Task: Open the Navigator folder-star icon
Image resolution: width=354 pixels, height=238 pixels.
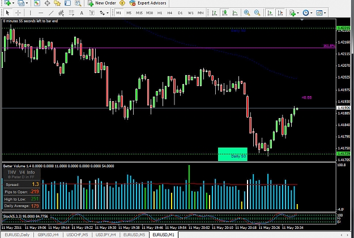Action: click(57, 3)
